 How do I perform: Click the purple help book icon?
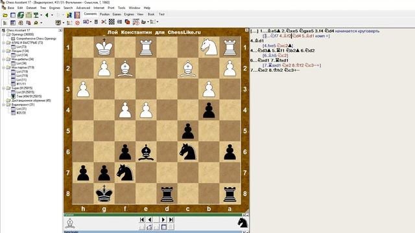(x=77, y=15)
